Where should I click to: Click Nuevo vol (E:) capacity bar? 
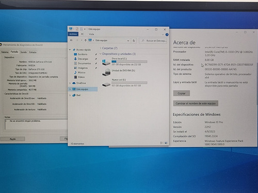(x=130, y=83)
